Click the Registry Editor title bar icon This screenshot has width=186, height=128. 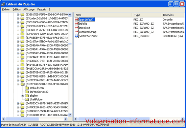click(3, 4)
